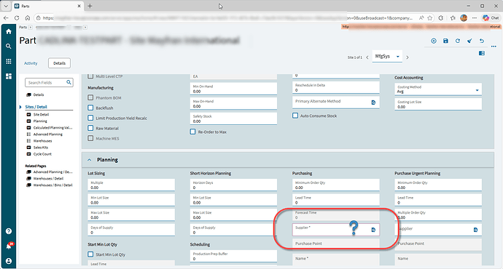
Task: Open Sites / Detail in navigation tree
Action: (36, 107)
